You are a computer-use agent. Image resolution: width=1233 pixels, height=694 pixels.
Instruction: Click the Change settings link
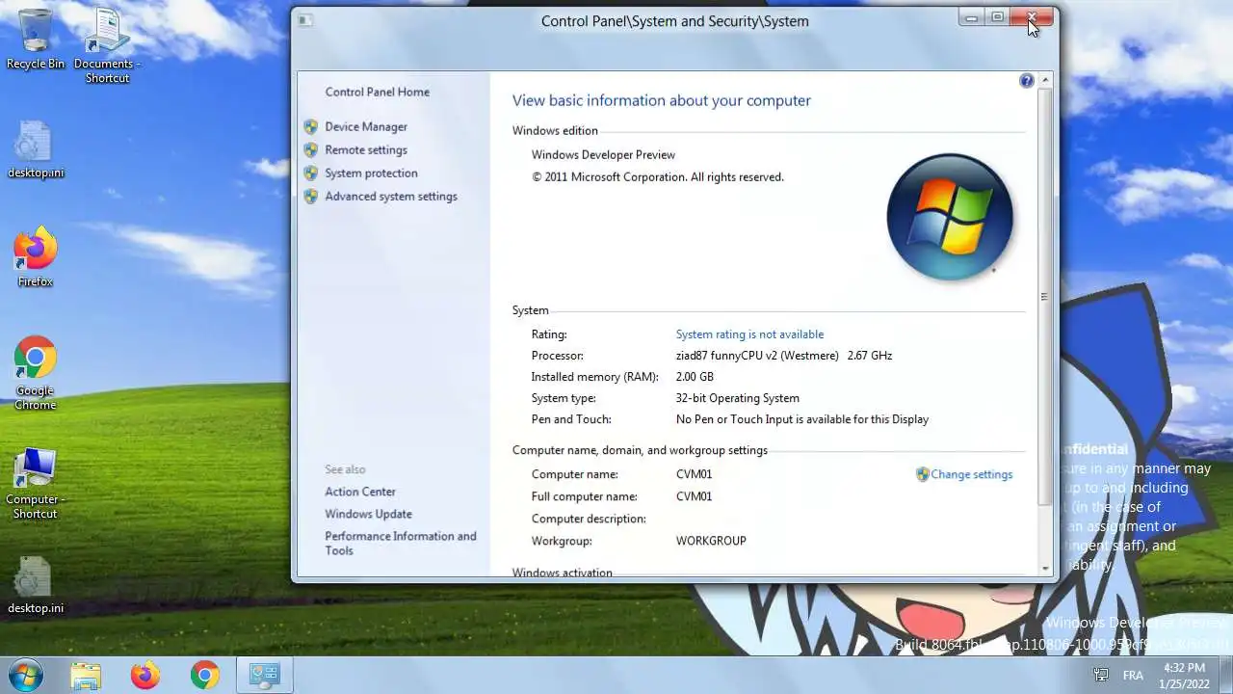[972, 474]
